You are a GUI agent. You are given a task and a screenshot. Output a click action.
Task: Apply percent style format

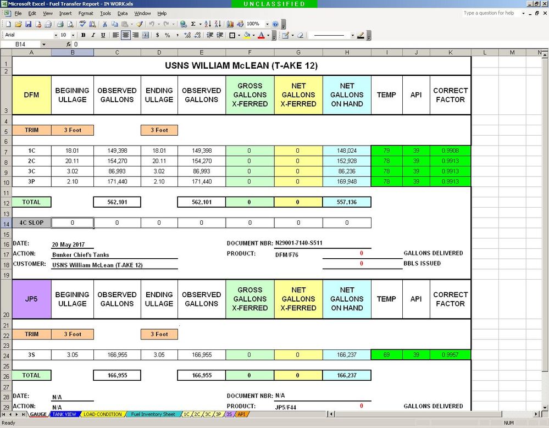(168, 35)
